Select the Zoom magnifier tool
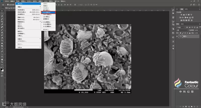201x108 pixels. coord(2,62)
